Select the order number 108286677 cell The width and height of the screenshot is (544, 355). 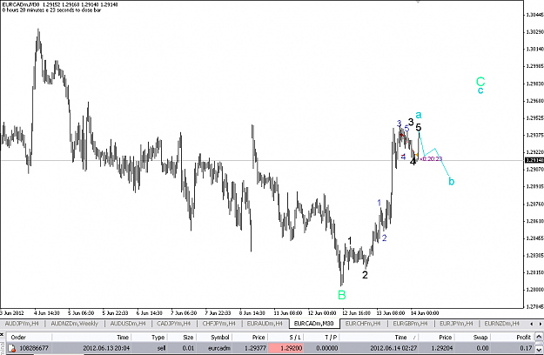tap(34, 348)
